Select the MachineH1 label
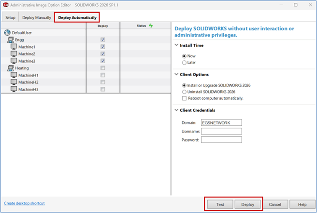The height and width of the screenshot is (213, 317). (x=29, y=75)
